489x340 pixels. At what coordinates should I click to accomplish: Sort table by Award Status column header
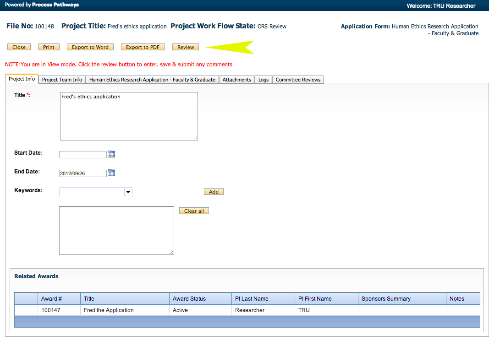[189, 299]
